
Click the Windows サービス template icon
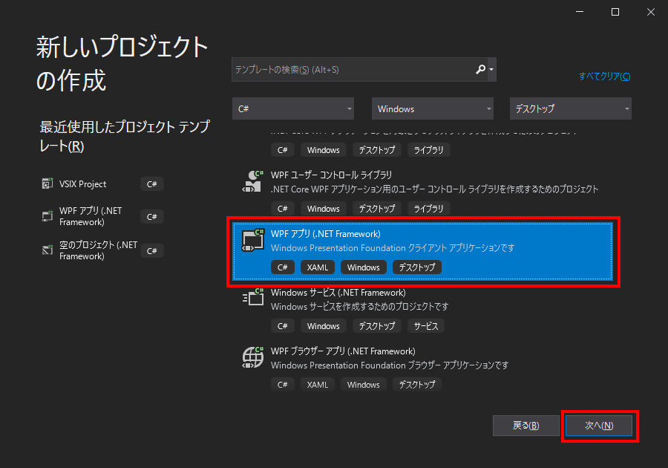click(253, 297)
